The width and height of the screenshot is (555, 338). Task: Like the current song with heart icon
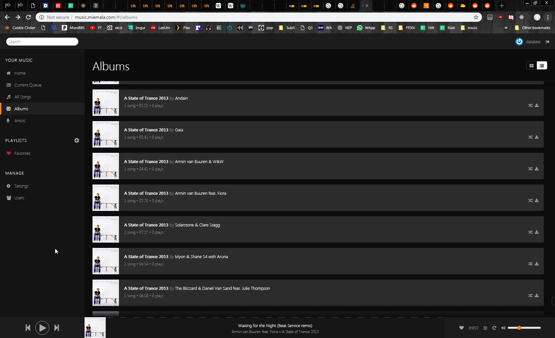point(462,328)
